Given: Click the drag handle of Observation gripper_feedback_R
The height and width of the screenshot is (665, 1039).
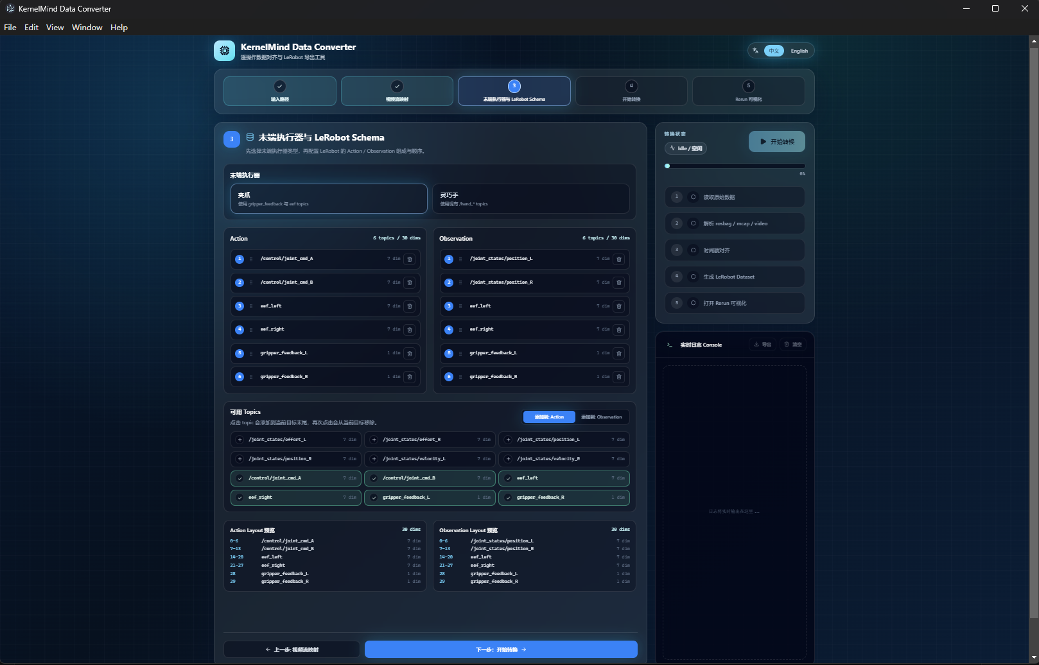Looking at the screenshot, I should click(x=460, y=377).
